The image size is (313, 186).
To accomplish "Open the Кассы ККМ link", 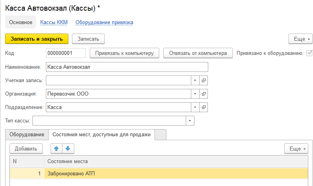I will click(54, 23).
